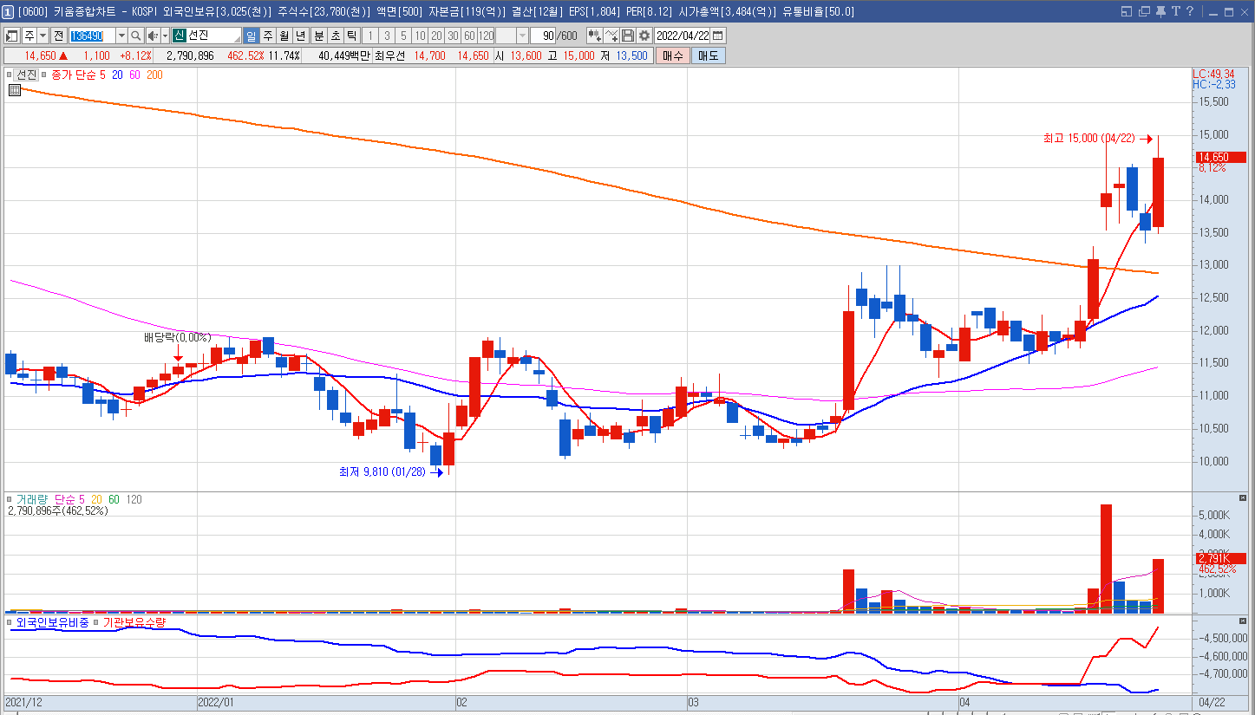
Task: Click the 60 interval button
Action: (x=469, y=36)
